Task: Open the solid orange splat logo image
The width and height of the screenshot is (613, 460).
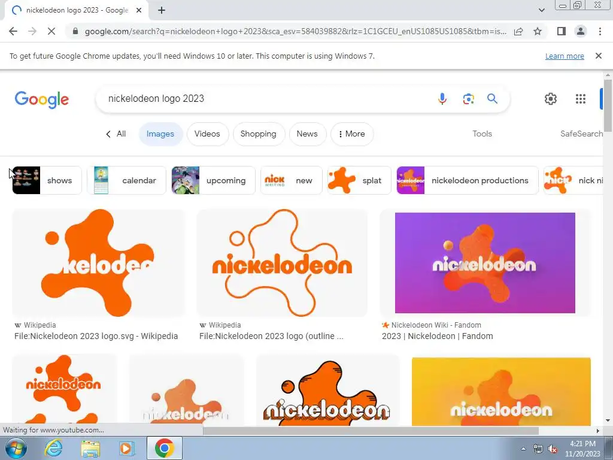Action: [x=98, y=263]
